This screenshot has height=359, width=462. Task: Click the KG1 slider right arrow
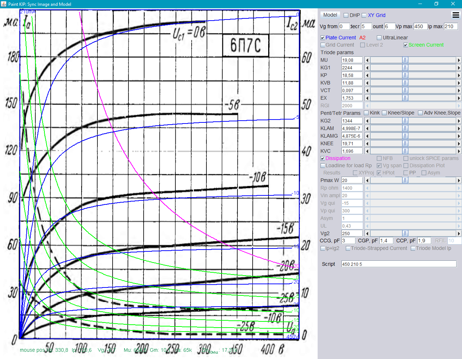click(459, 68)
